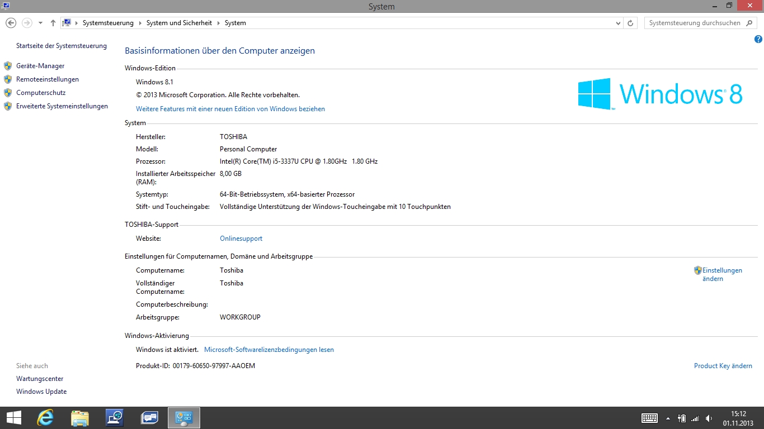Open the recent locations dropdown arrow
764x429 pixels.
tap(40, 23)
